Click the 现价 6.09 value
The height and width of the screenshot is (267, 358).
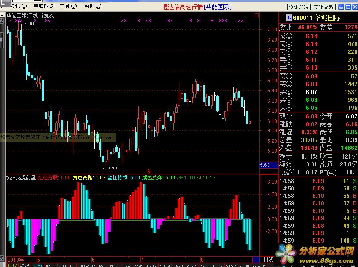pyautogui.click(x=312, y=116)
